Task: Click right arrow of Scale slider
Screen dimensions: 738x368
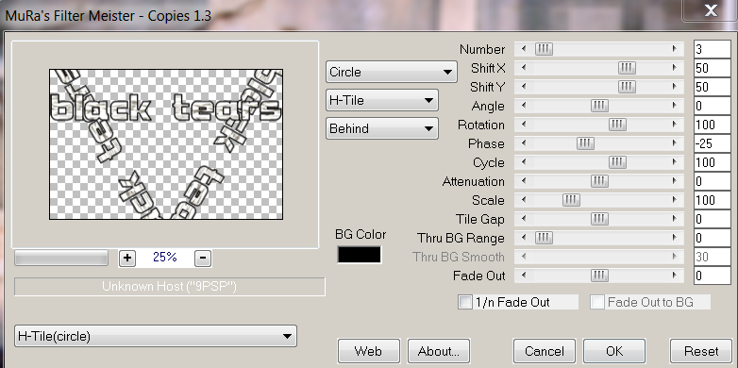Action: click(x=675, y=199)
